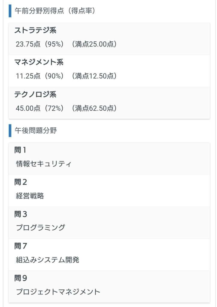
Task: Click the 11.25点（90%） score text
Action: point(40,76)
